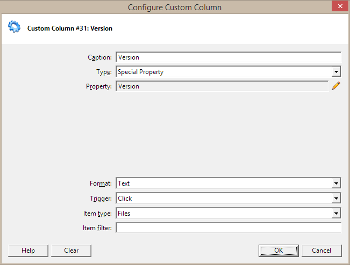This screenshot has height=265, width=350.
Task: Click the Caption label
Action: coord(99,57)
